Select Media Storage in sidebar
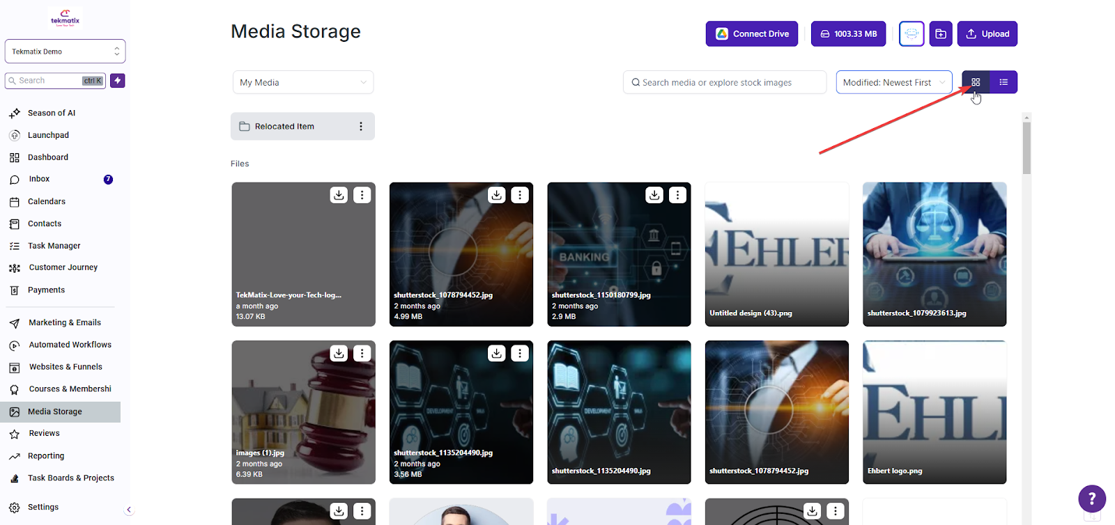This screenshot has width=1115, height=525. tap(61, 412)
